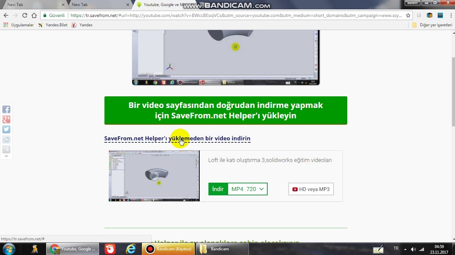The height and width of the screenshot is (255, 455).
Task: Bookmark this page with the star icon
Action: pyautogui.click(x=408, y=15)
